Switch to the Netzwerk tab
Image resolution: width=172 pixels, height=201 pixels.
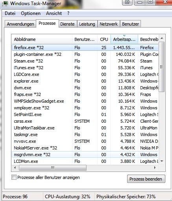[109, 24]
